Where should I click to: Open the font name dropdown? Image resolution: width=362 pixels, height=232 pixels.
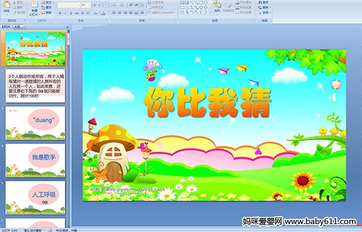click(79, 5)
